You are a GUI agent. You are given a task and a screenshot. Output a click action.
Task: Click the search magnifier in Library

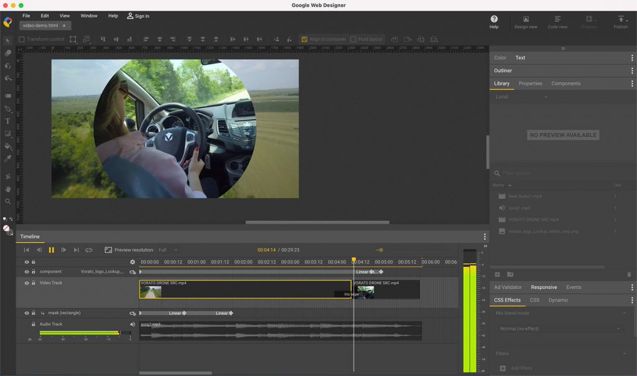coord(497,173)
